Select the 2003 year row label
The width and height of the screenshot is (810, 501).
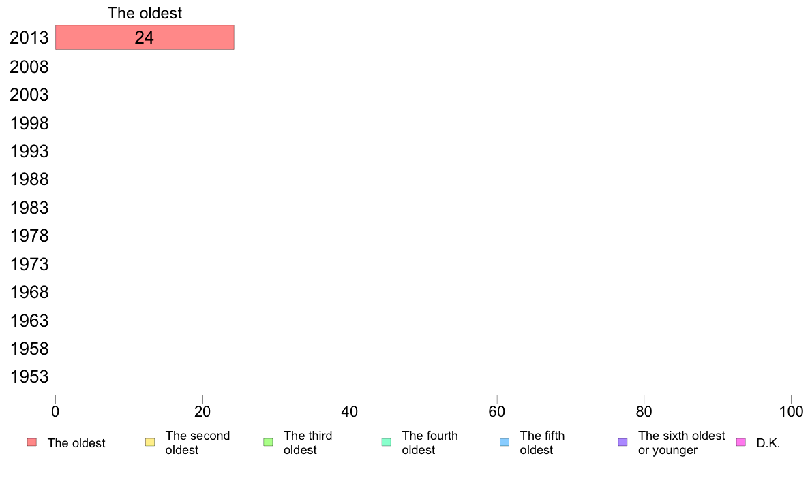[x=29, y=95]
